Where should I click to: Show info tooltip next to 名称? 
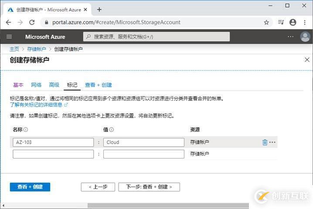(x=26, y=130)
